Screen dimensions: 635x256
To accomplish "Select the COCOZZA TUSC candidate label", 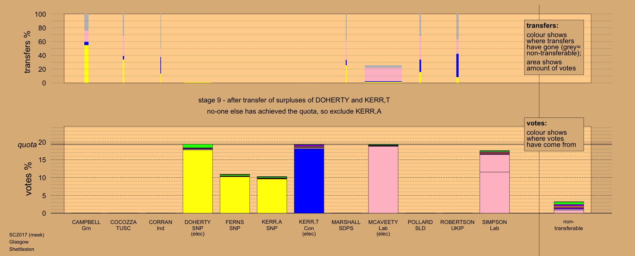I will tap(123, 225).
